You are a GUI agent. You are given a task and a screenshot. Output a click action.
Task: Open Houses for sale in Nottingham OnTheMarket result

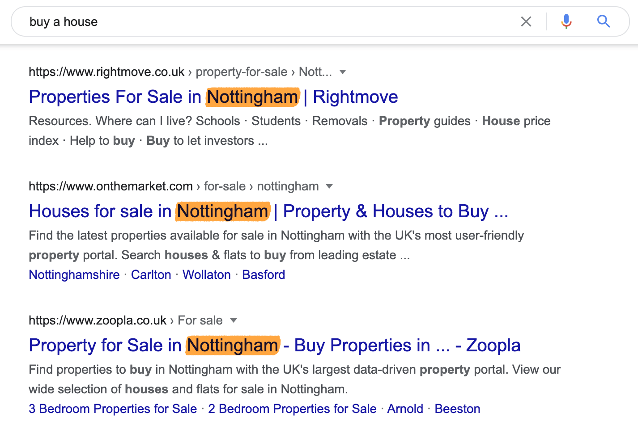tap(268, 211)
